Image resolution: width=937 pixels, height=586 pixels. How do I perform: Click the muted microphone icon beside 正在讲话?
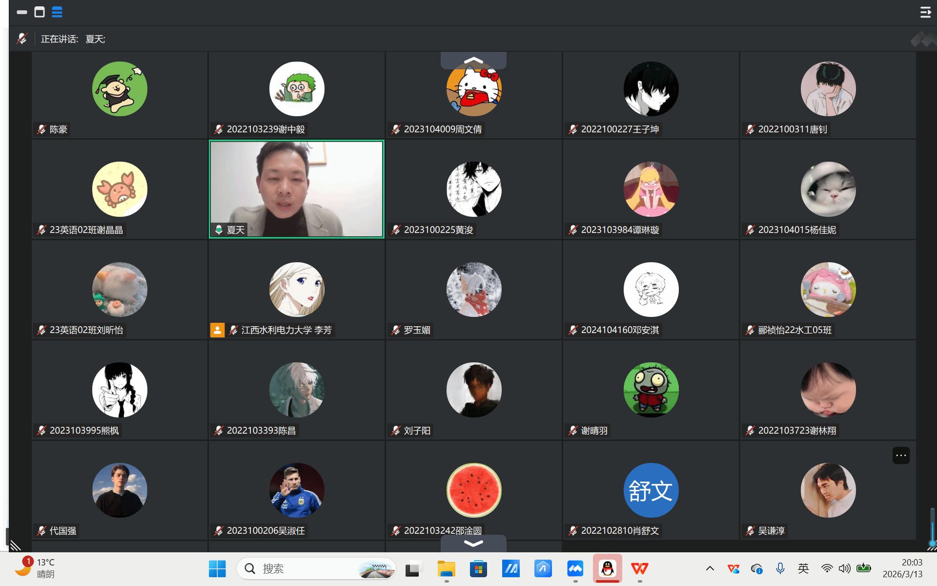[22, 39]
